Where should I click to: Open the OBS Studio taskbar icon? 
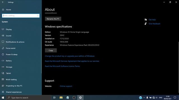pyautogui.click(x=74, y=97)
